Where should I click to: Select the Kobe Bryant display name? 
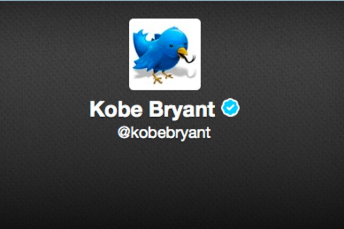[152, 109]
